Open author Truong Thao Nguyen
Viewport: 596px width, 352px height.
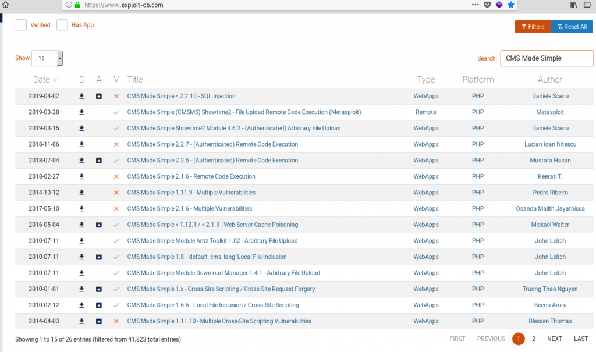551,289
